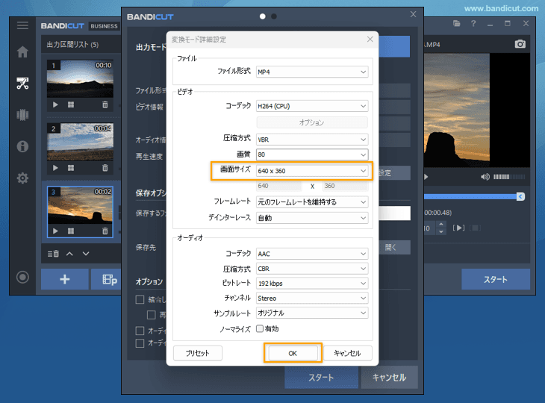Go to Home via house icon in sidebar
The image size is (545, 403).
click(22, 51)
